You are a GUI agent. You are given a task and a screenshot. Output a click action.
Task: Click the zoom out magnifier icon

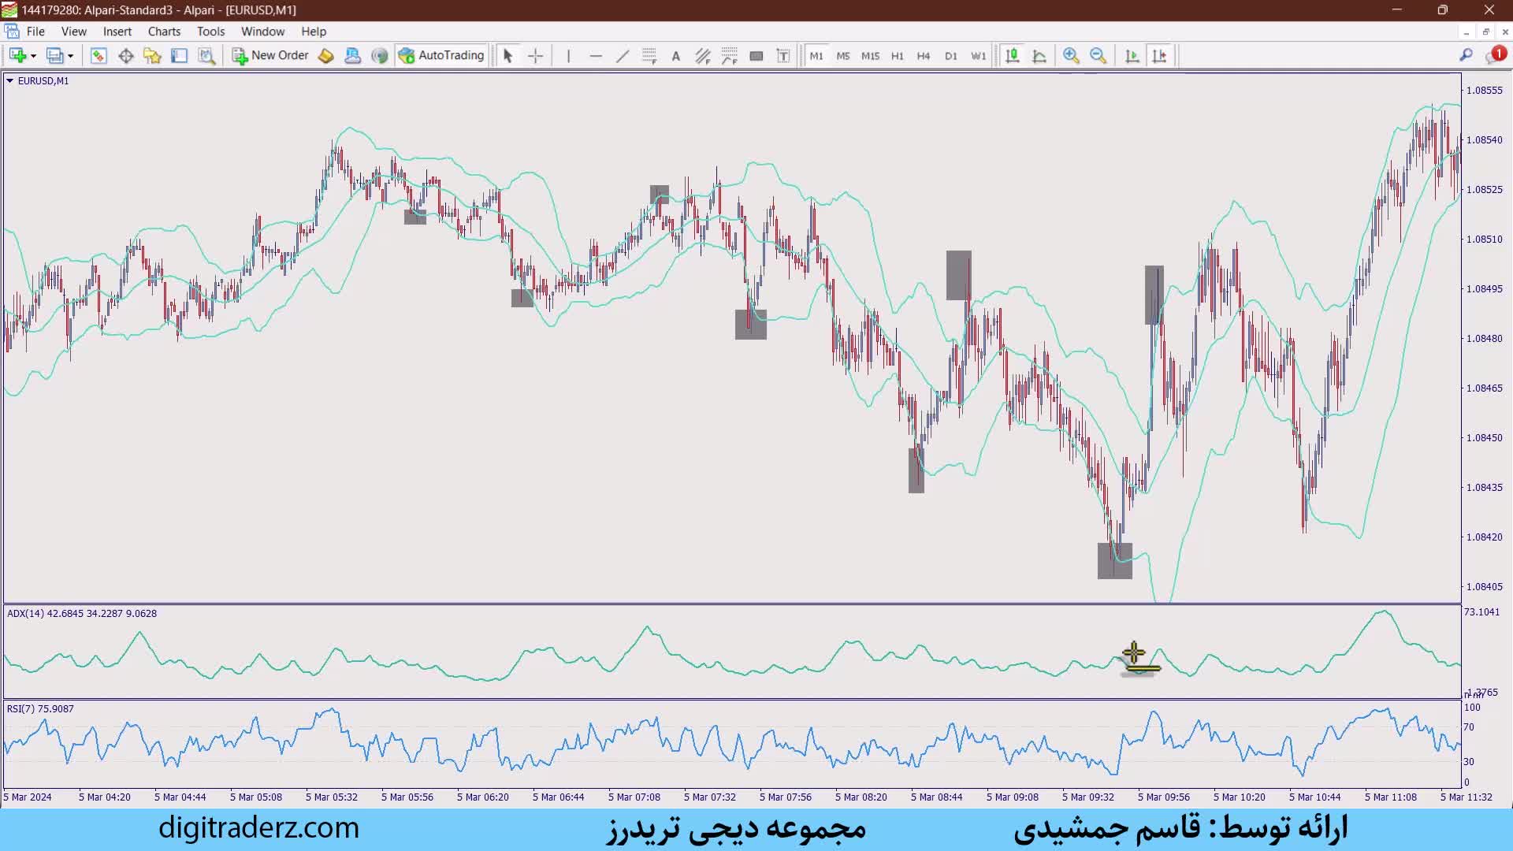coord(1098,56)
